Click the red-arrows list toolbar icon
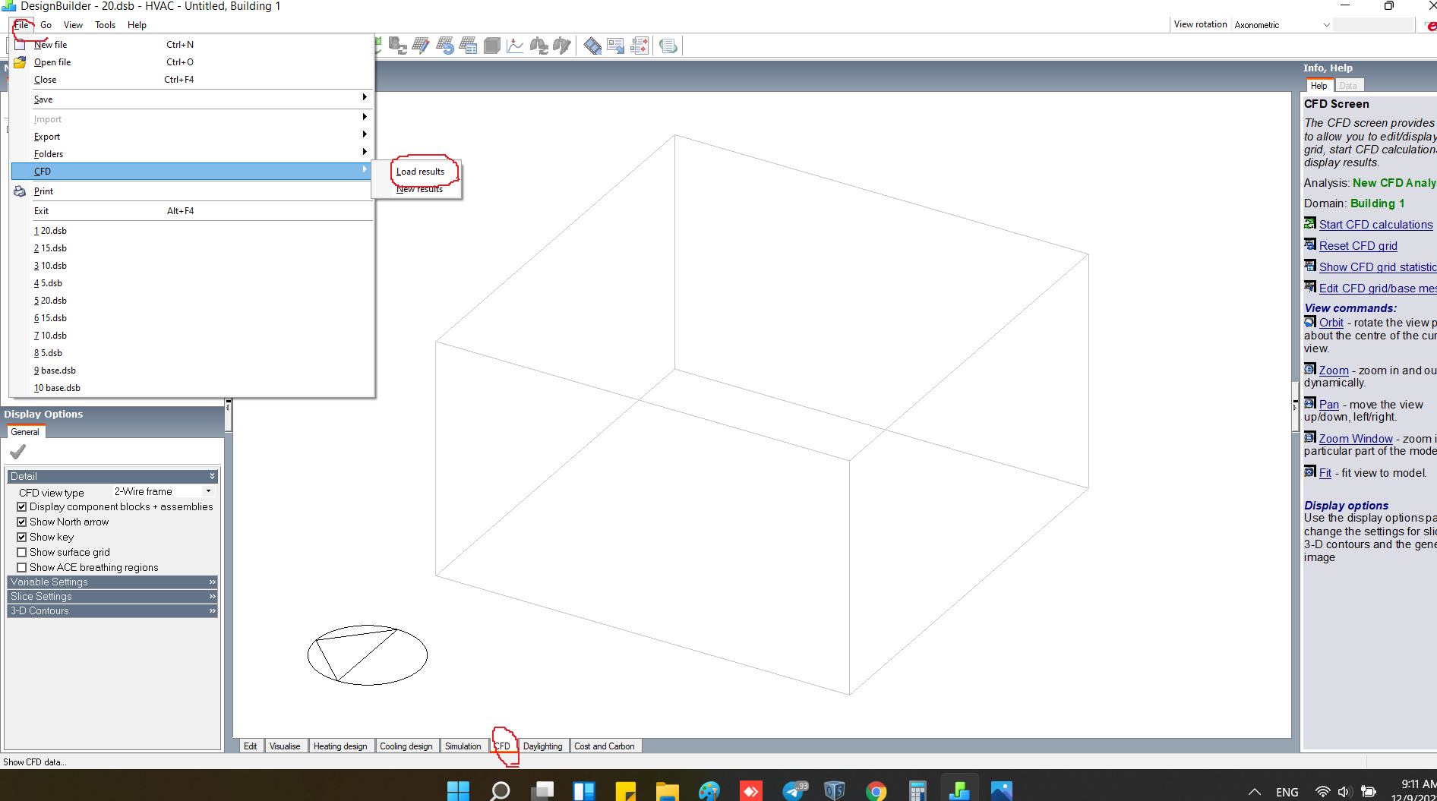 click(640, 46)
